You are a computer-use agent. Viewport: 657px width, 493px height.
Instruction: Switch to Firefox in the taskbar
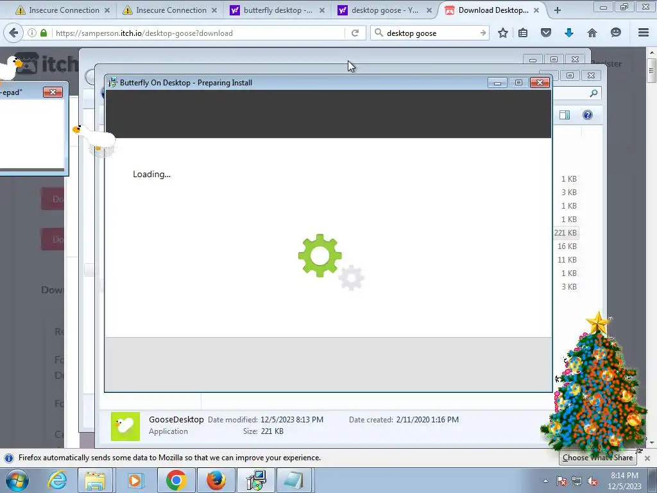216,480
